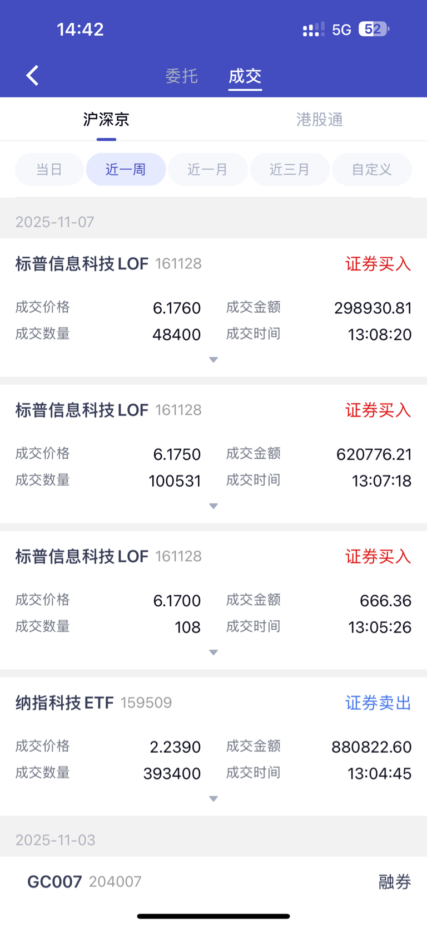Select the 成交 tab
Viewport: 427px width, 927px height.
pyautogui.click(x=245, y=76)
